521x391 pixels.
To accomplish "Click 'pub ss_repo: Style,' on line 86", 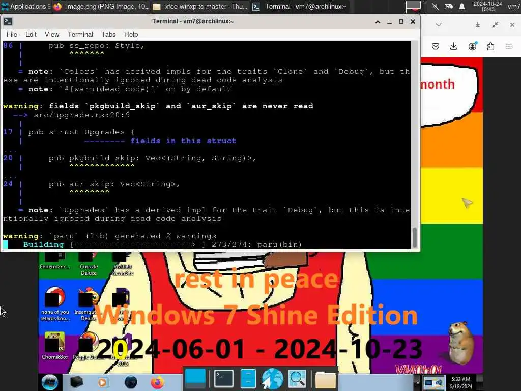I will coord(96,45).
